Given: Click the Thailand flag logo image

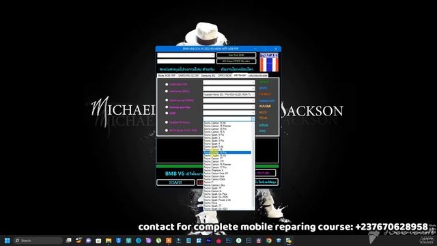Looking at the screenshot, I should point(269,62).
